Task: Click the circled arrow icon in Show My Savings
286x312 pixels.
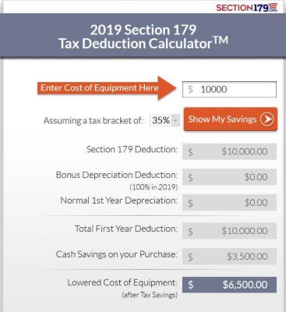Action: 267,119
